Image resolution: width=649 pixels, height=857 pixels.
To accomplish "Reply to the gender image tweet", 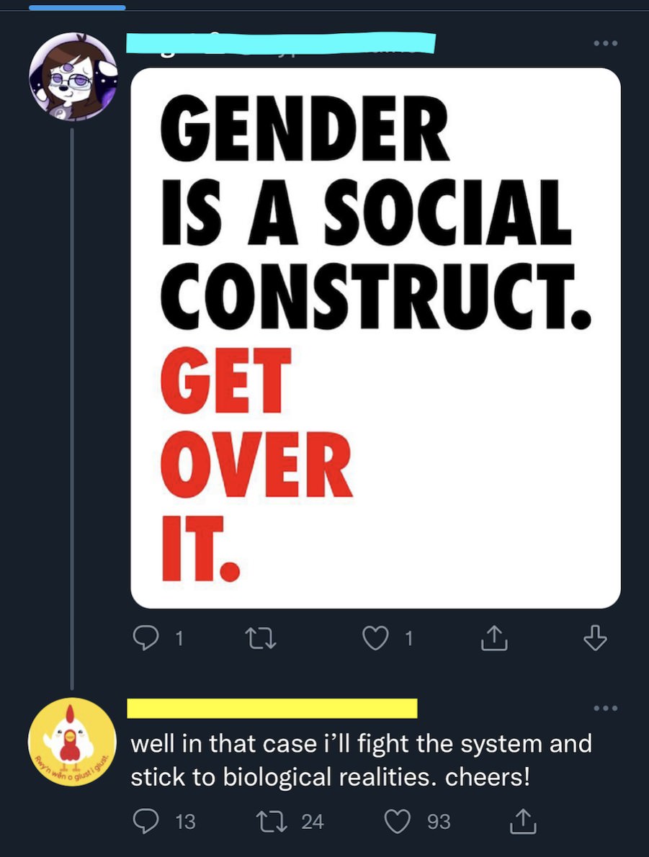I will coord(146,637).
